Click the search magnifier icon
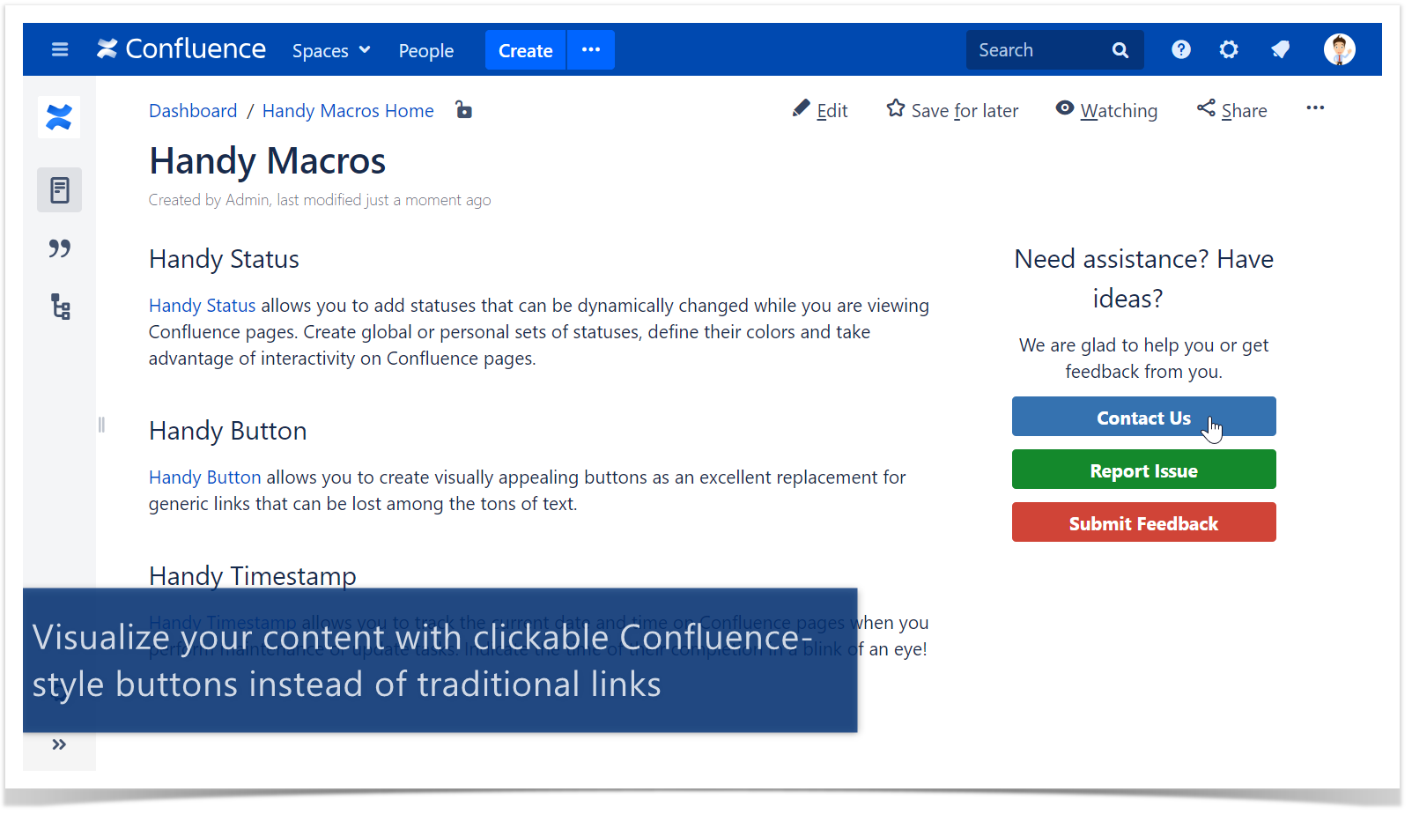 [1120, 50]
